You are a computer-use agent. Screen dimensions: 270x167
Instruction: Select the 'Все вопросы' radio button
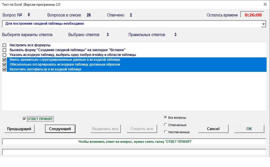[x=165, y=117]
